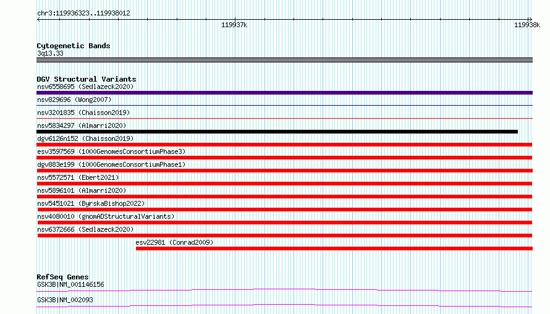Click label dgv6126n152 (Chaisson2019)

(85, 138)
